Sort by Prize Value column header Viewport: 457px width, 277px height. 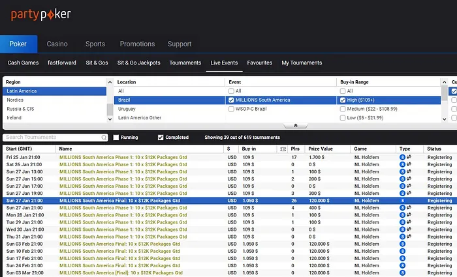pos(321,149)
